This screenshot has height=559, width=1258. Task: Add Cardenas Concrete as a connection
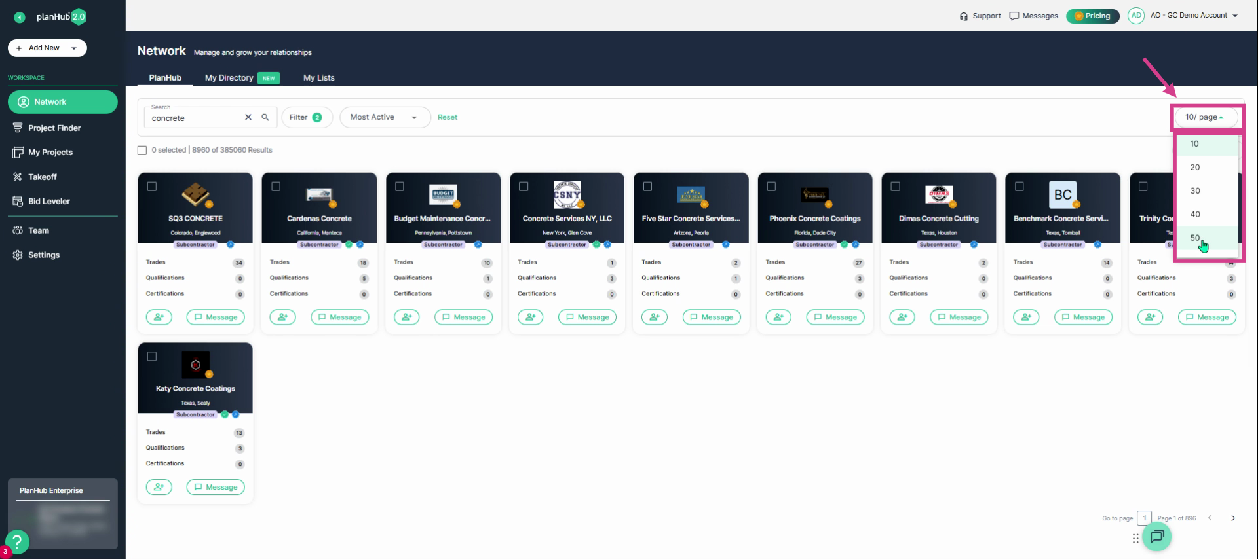point(282,317)
